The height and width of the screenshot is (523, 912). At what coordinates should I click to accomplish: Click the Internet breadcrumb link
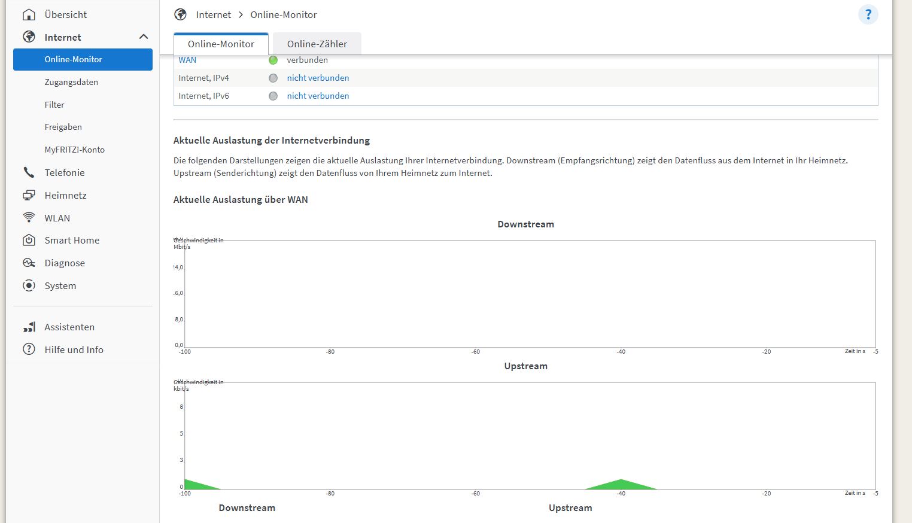coord(213,14)
